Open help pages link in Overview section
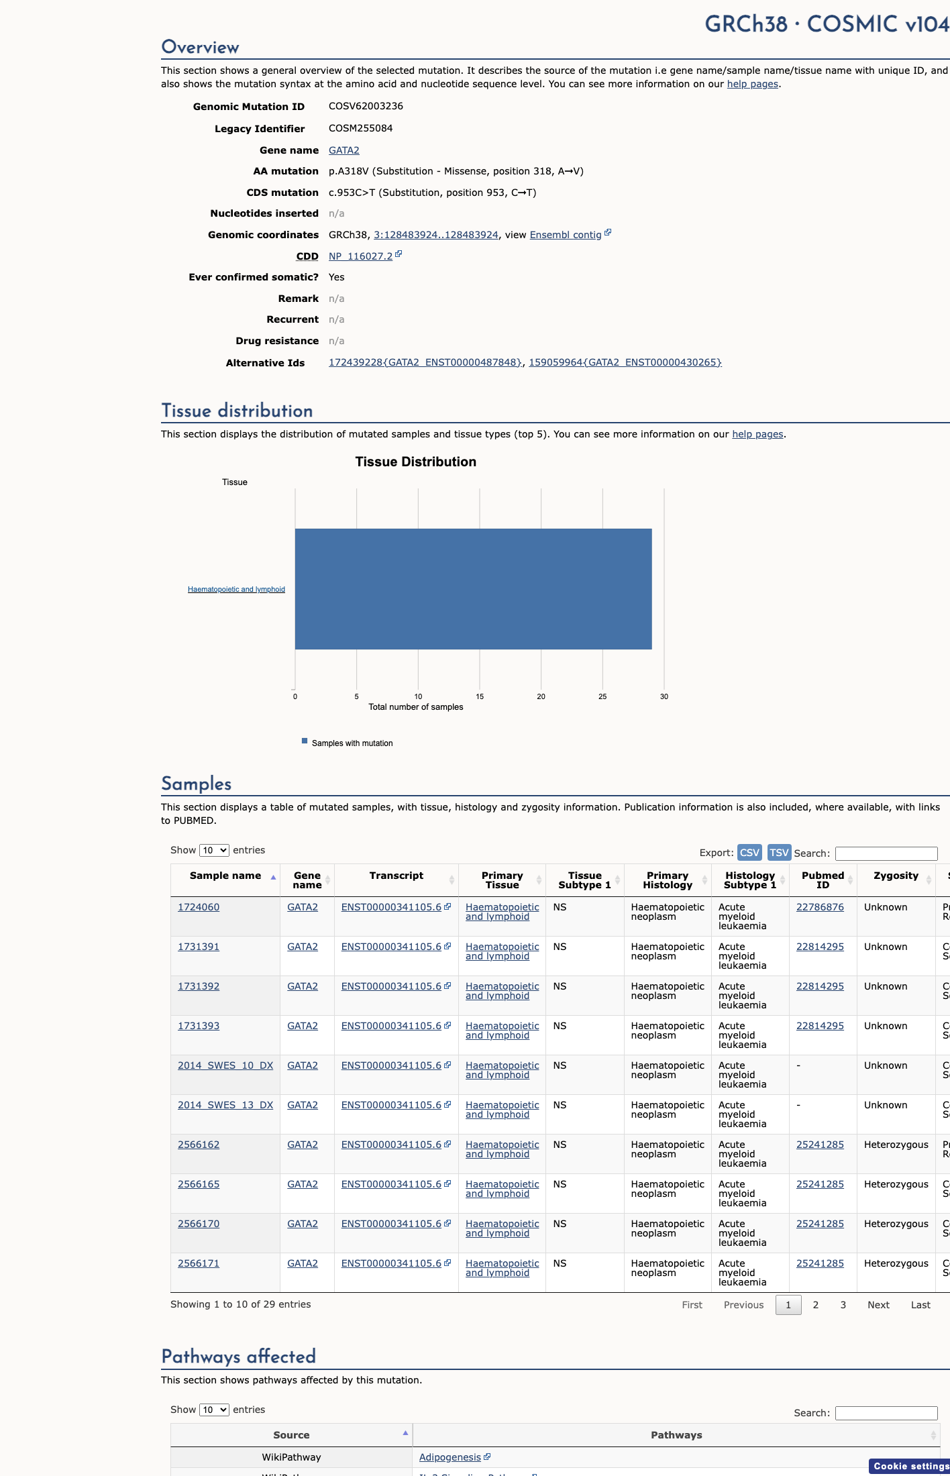Screen dimensions: 950x1476 [753, 84]
